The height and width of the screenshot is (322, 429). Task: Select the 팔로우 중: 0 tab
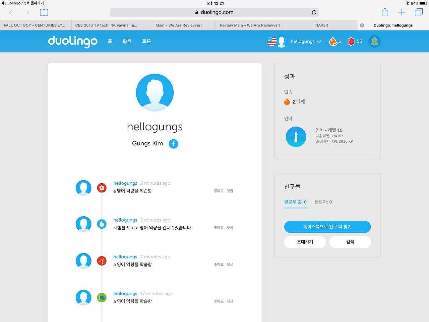295,202
